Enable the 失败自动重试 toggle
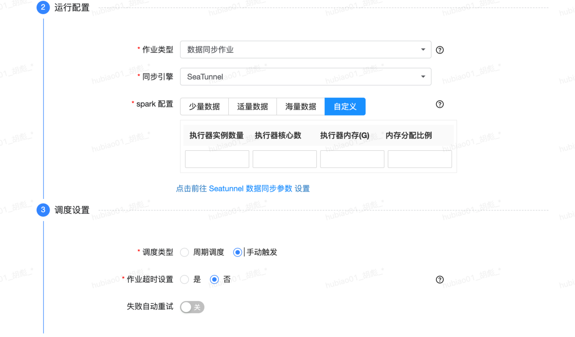 pyautogui.click(x=192, y=307)
